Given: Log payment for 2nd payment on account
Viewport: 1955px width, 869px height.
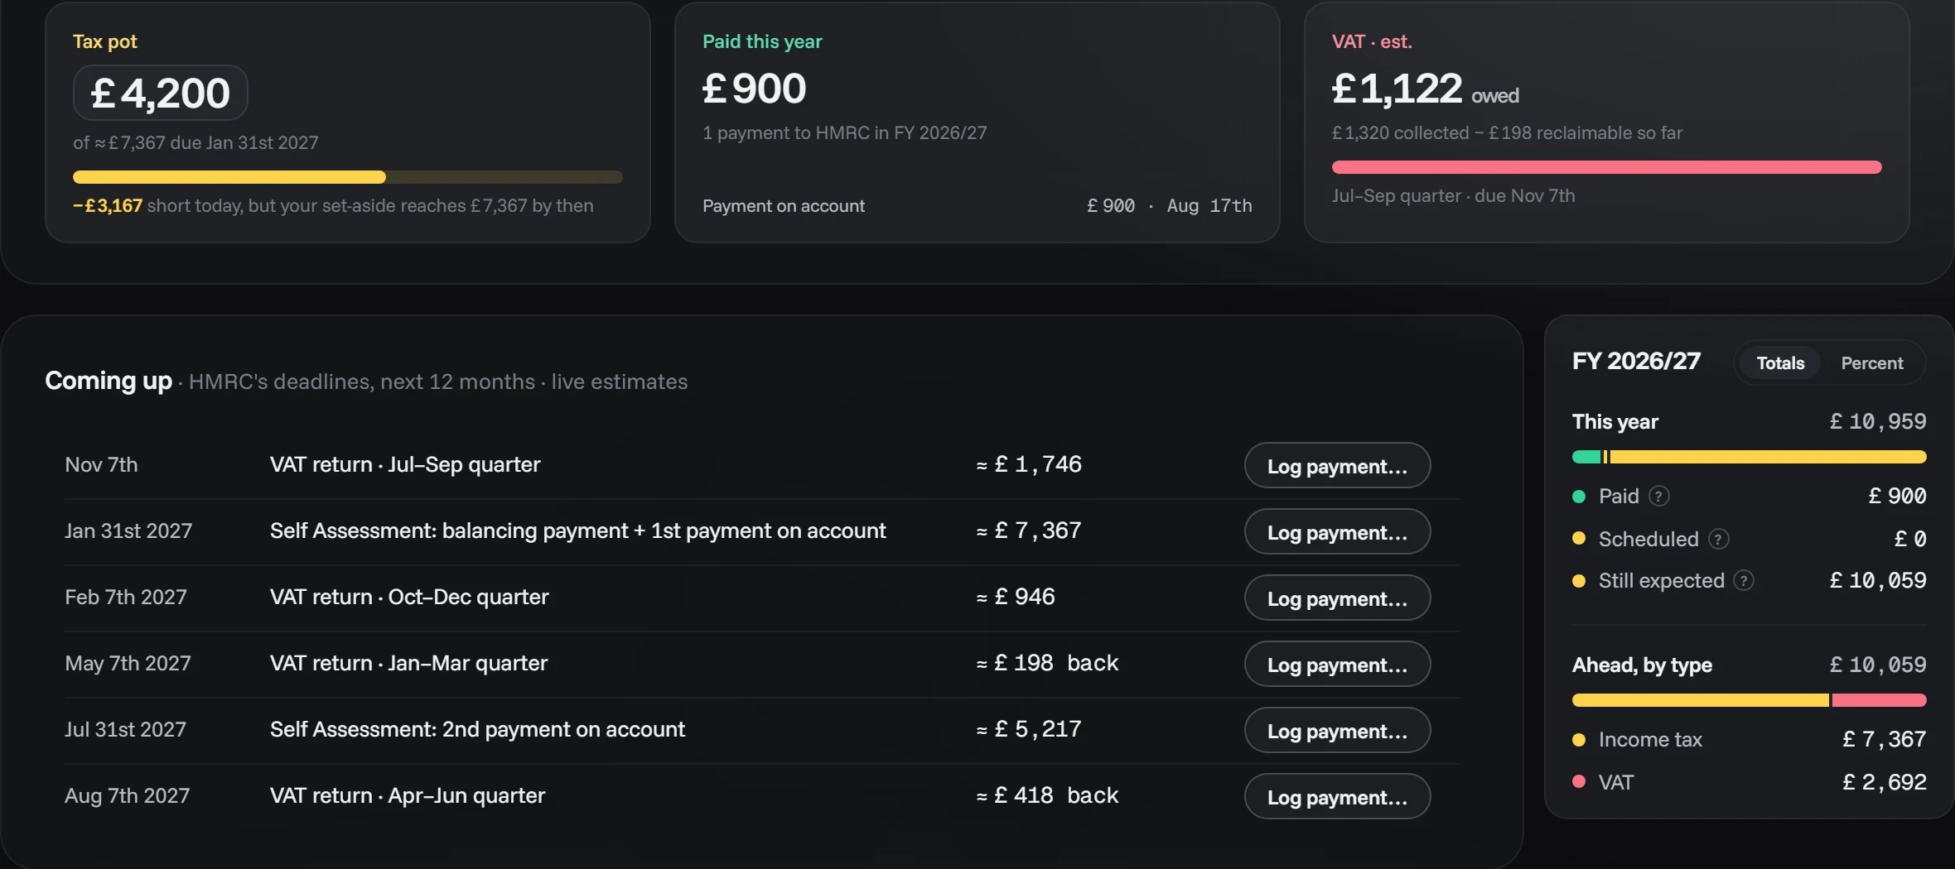Looking at the screenshot, I should click(1337, 730).
